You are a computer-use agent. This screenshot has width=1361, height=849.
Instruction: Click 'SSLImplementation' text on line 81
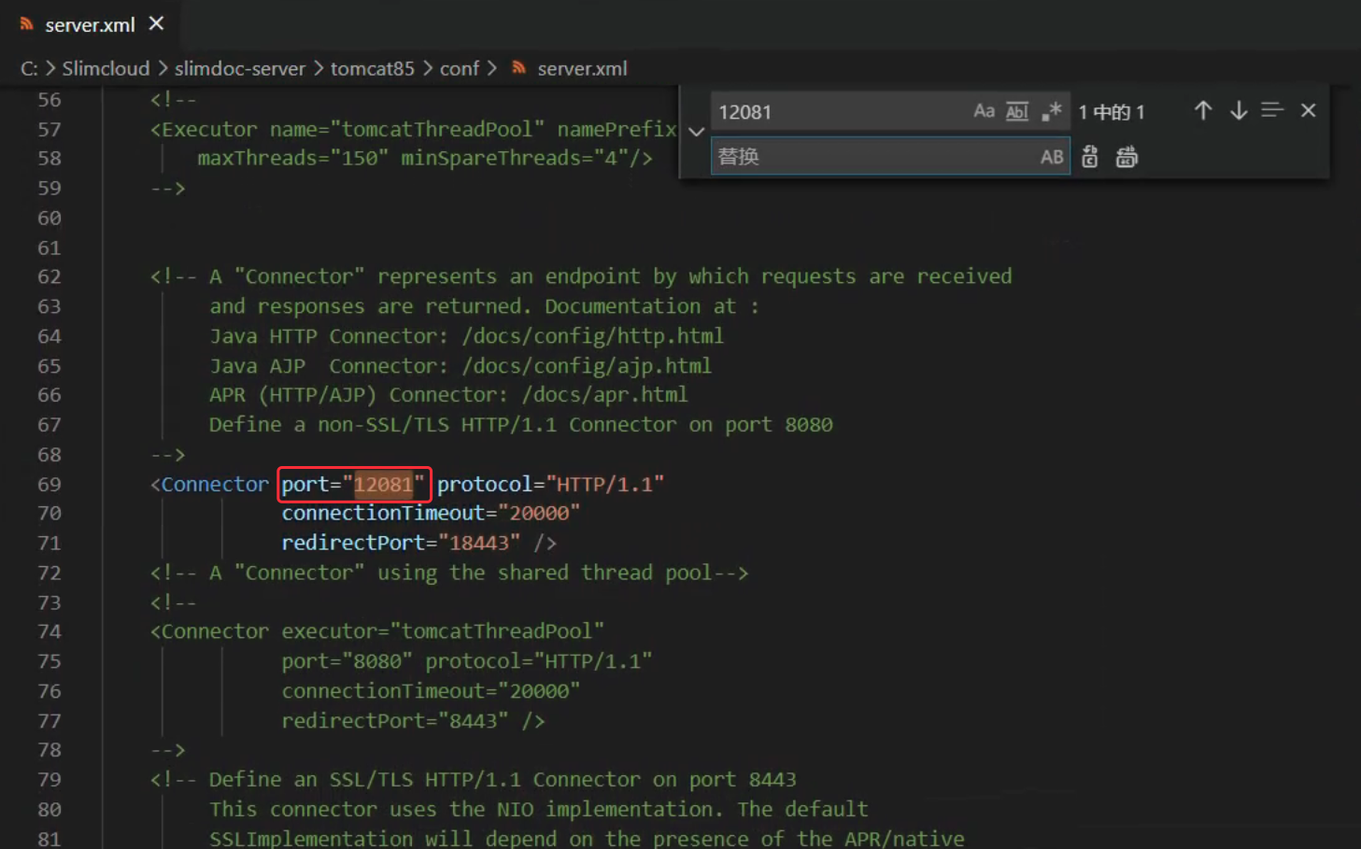pyautogui.click(x=311, y=838)
